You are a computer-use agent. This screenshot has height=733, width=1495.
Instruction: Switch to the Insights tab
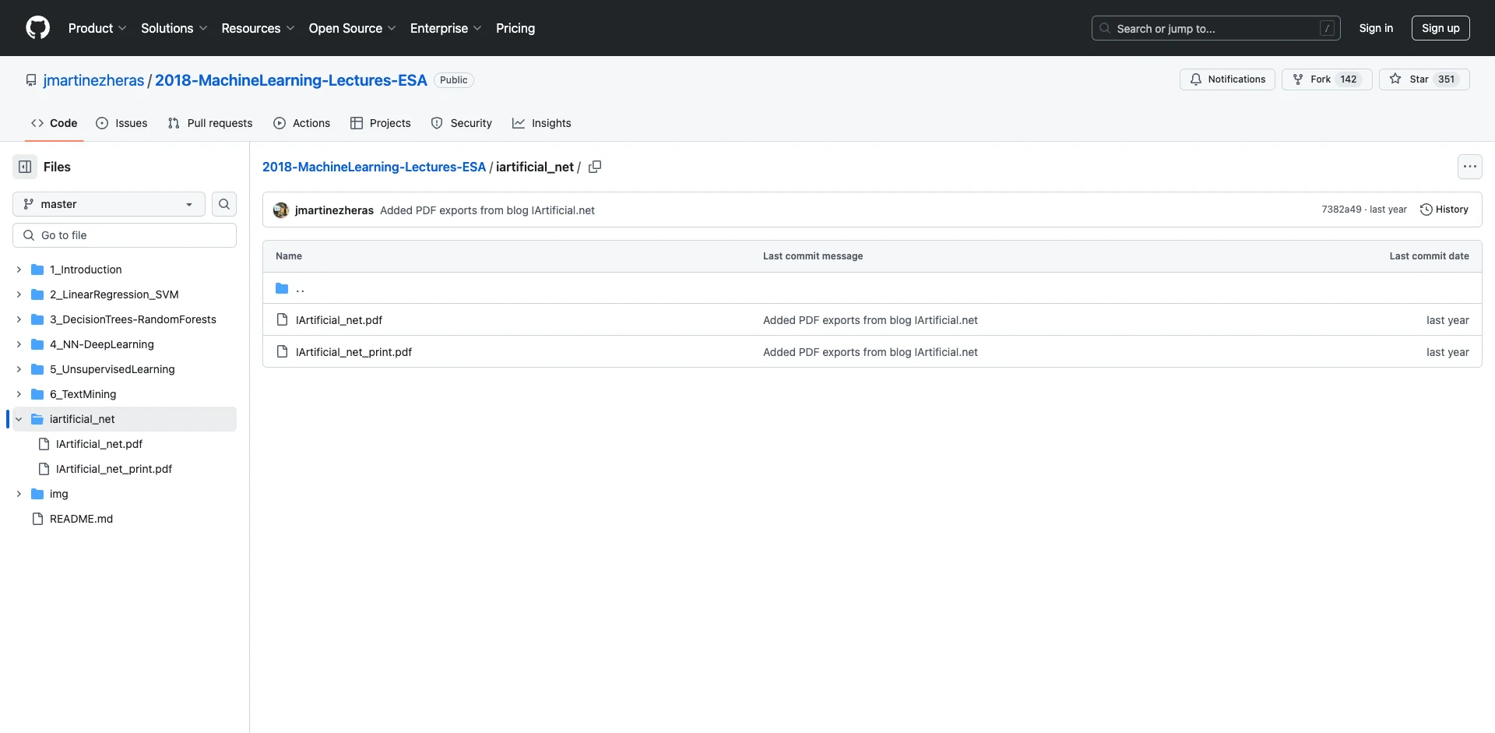pyautogui.click(x=542, y=123)
